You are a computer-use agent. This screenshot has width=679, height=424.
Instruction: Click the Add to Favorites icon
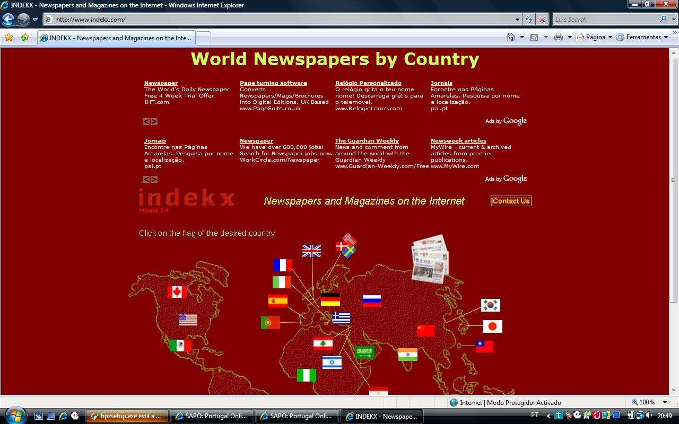[24, 38]
